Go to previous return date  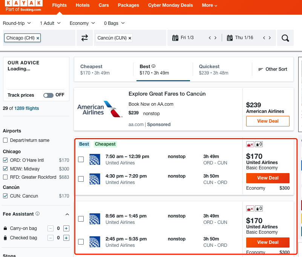264,38
